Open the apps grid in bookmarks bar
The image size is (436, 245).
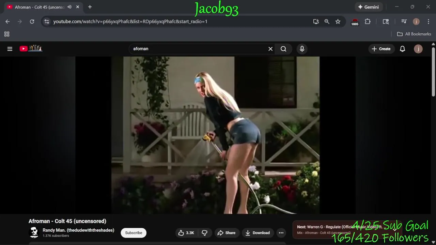[7, 34]
